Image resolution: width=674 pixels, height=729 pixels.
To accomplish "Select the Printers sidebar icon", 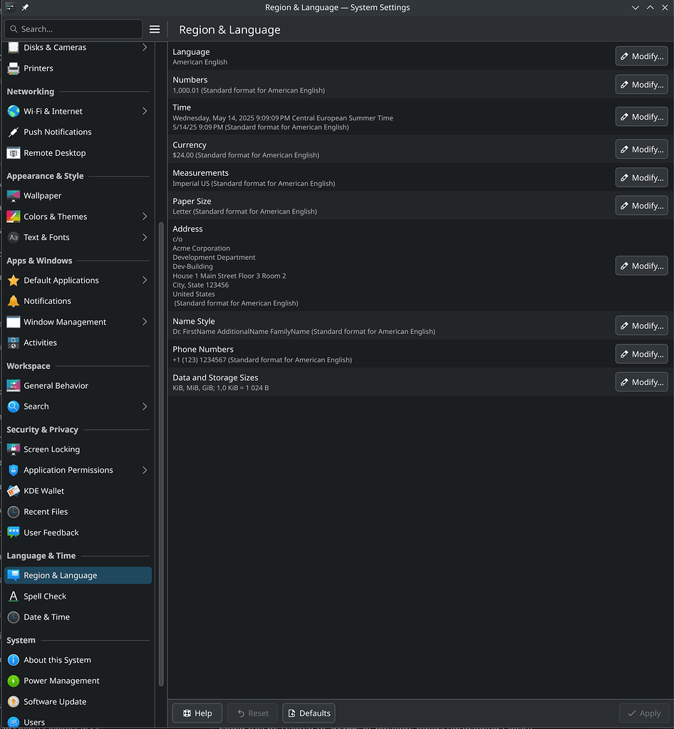I will [14, 68].
